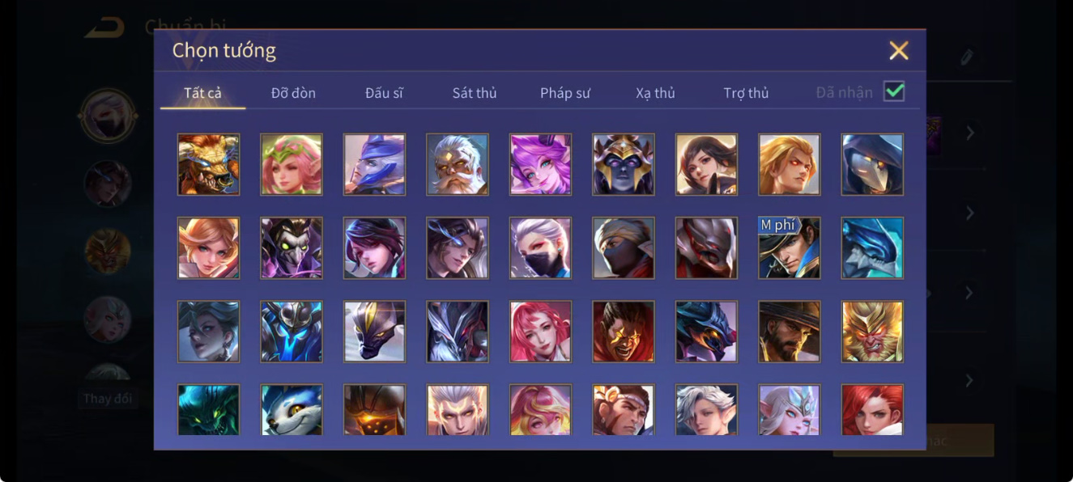This screenshot has height=482, width=1073.
Task: Choose the golden monkey king hero portrait
Action: pyautogui.click(x=872, y=332)
